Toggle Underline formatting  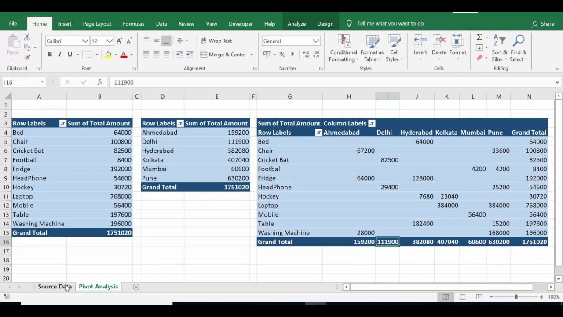(69, 55)
